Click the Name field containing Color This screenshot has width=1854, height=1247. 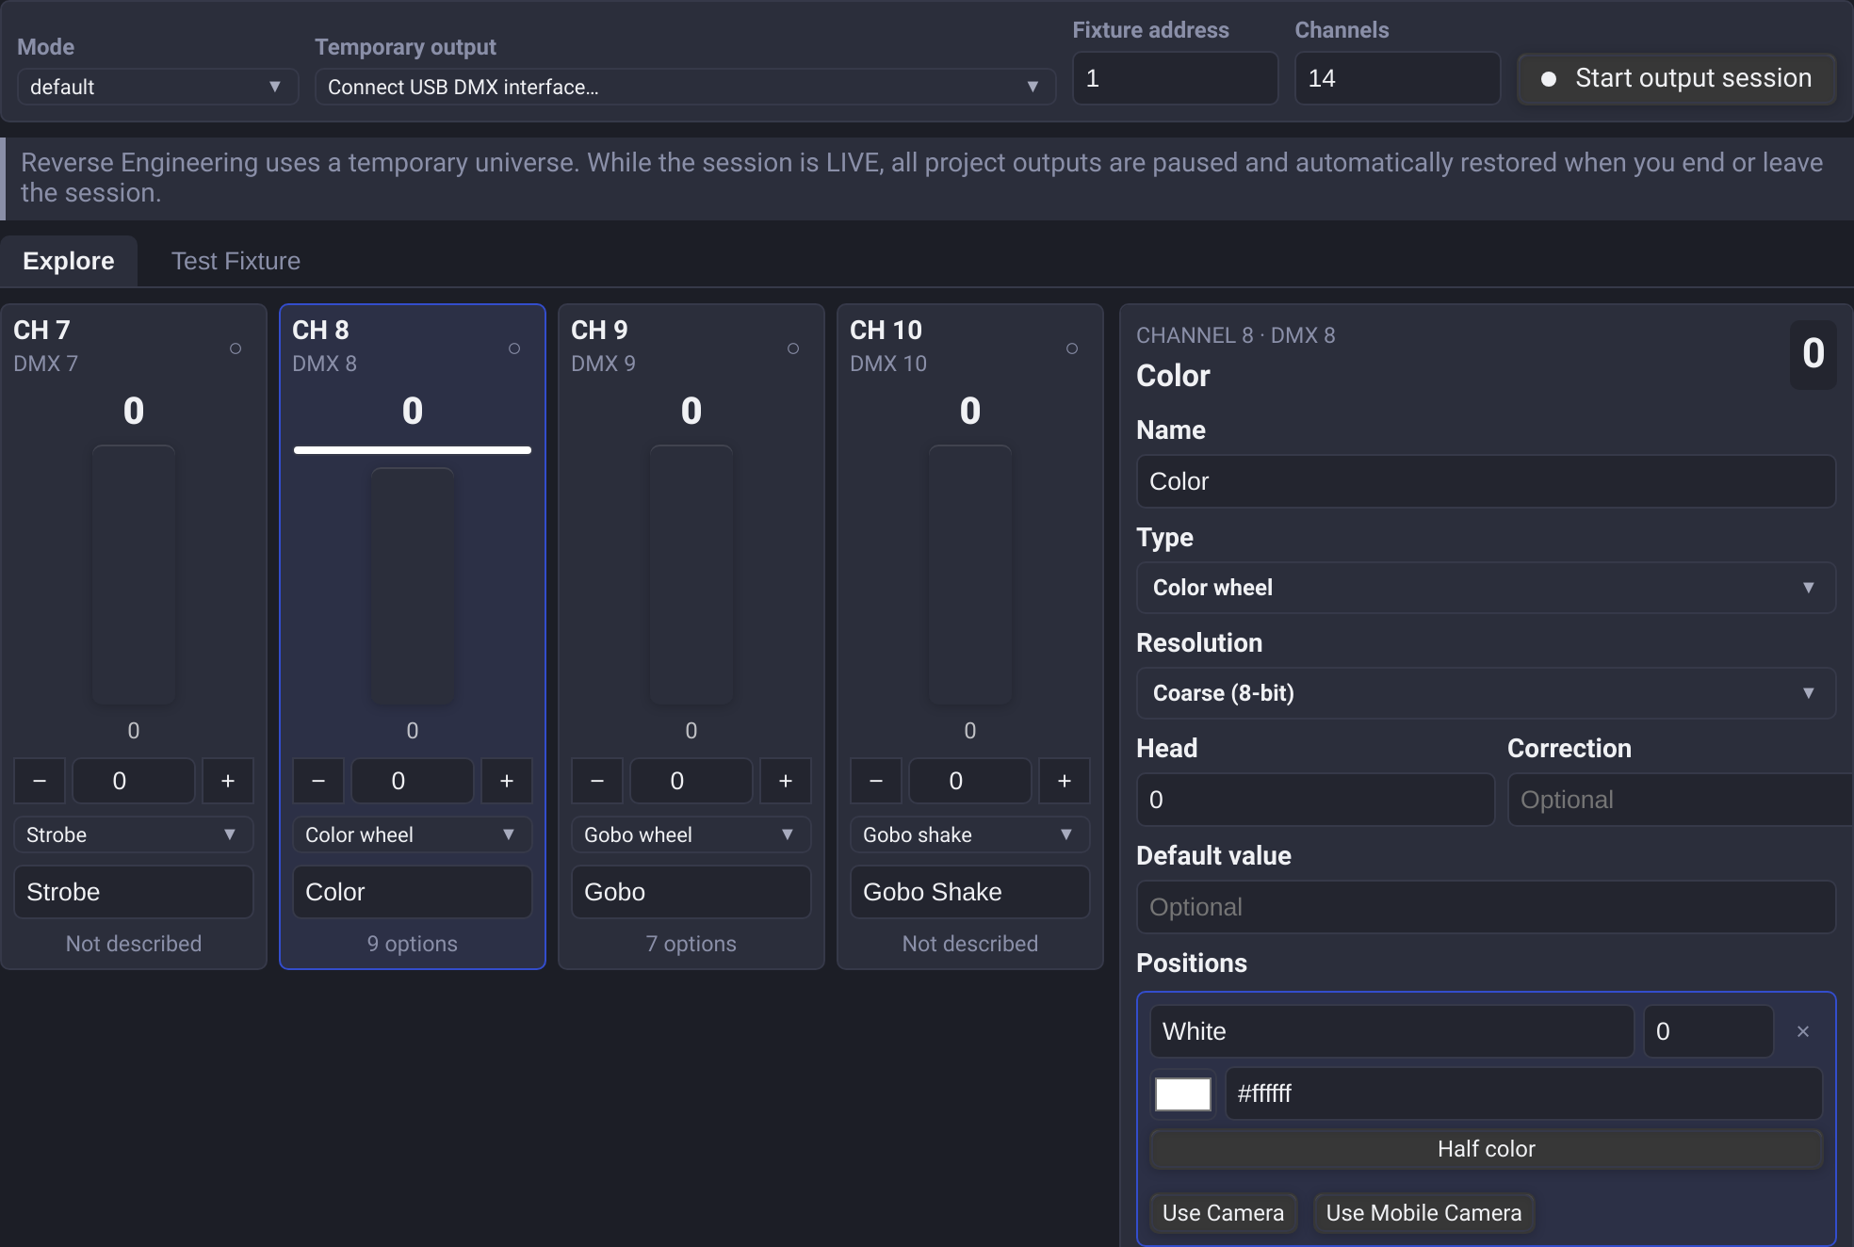click(x=1486, y=481)
